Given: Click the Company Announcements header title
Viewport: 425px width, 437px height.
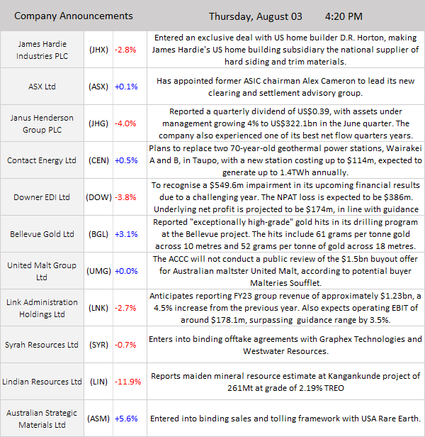Looking at the screenshot, I should coord(74,16).
